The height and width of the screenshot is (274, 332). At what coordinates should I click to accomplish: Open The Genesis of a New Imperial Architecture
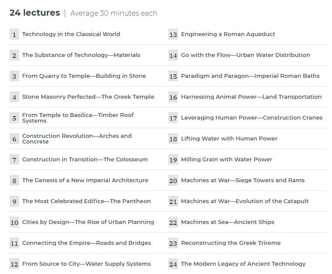click(x=85, y=180)
